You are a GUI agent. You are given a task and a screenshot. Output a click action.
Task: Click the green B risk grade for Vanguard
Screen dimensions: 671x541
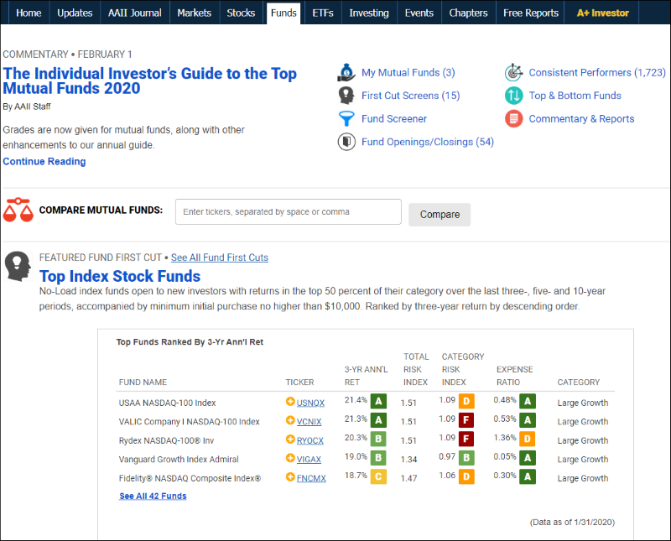click(466, 458)
